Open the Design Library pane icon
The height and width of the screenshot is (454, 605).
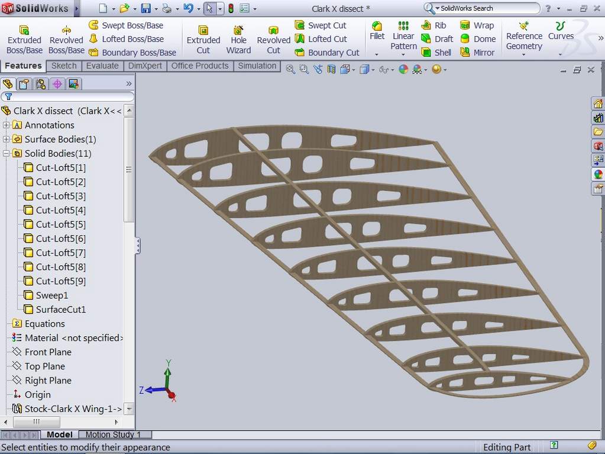pyautogui.click(x=598, y=117)
